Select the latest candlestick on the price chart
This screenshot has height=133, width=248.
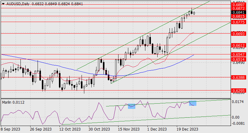[194, 13]
